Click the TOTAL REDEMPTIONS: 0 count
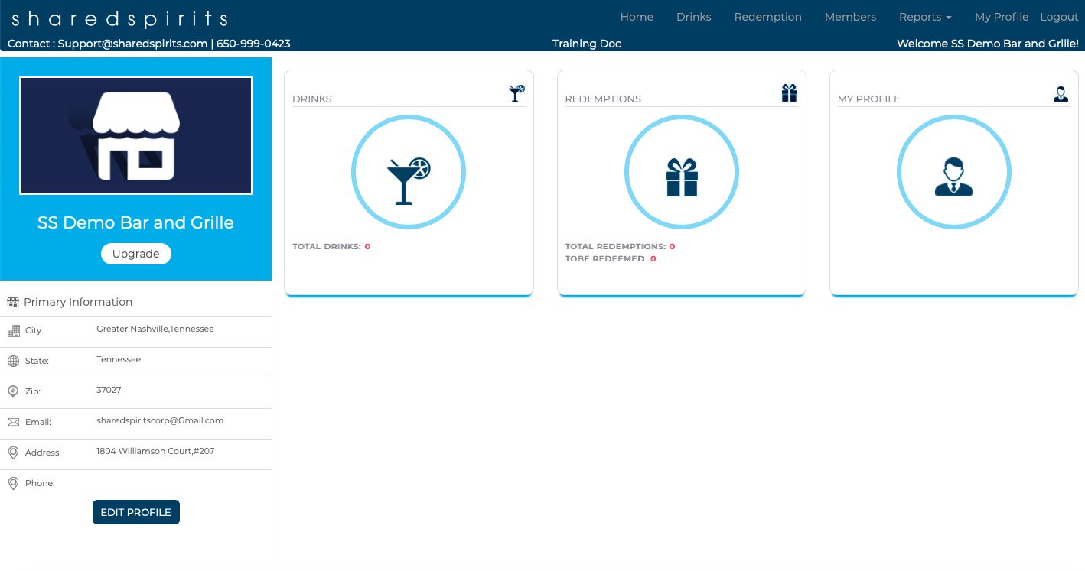Viewport: 1085px width, 571px height. pyautogui.click(x=620, y=247)
